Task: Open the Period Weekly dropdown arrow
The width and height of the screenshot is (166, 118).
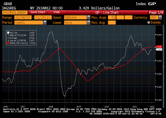Action: [45, 22]
